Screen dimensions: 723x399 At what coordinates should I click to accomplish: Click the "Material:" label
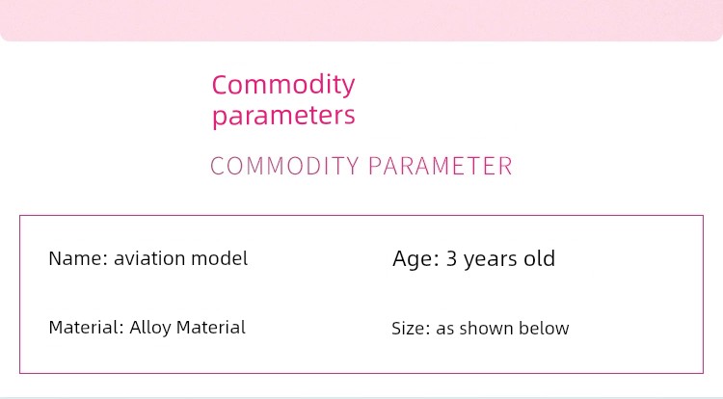click(x=86, y=328)
